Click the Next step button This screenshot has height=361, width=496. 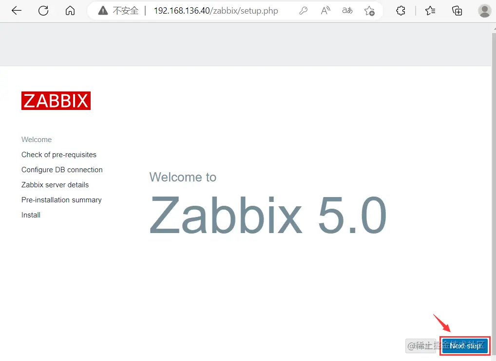[x=465, y=346]
